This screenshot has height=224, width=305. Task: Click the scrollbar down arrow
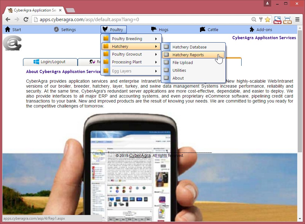[x=300, y=218]
